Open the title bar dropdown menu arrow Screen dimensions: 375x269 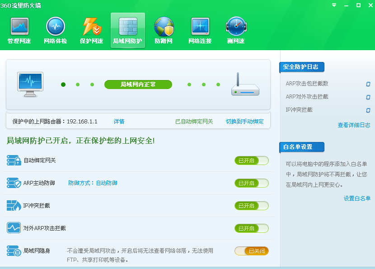tap(334, 5)
